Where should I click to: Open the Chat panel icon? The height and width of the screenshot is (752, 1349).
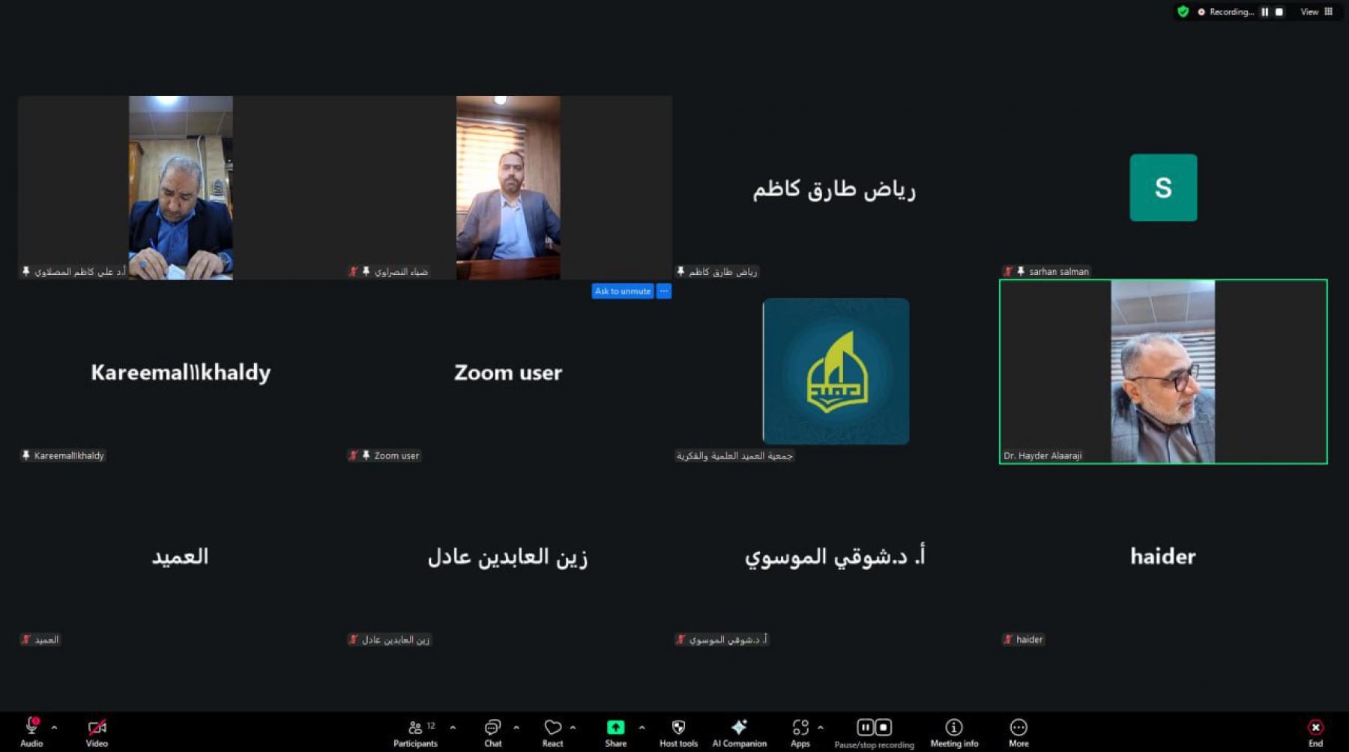(492, 728)
